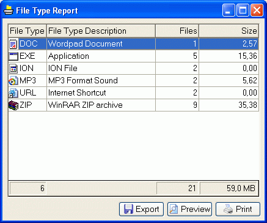Sort by the Size column header
267x223 pixels.
click(x=229, y=31)
